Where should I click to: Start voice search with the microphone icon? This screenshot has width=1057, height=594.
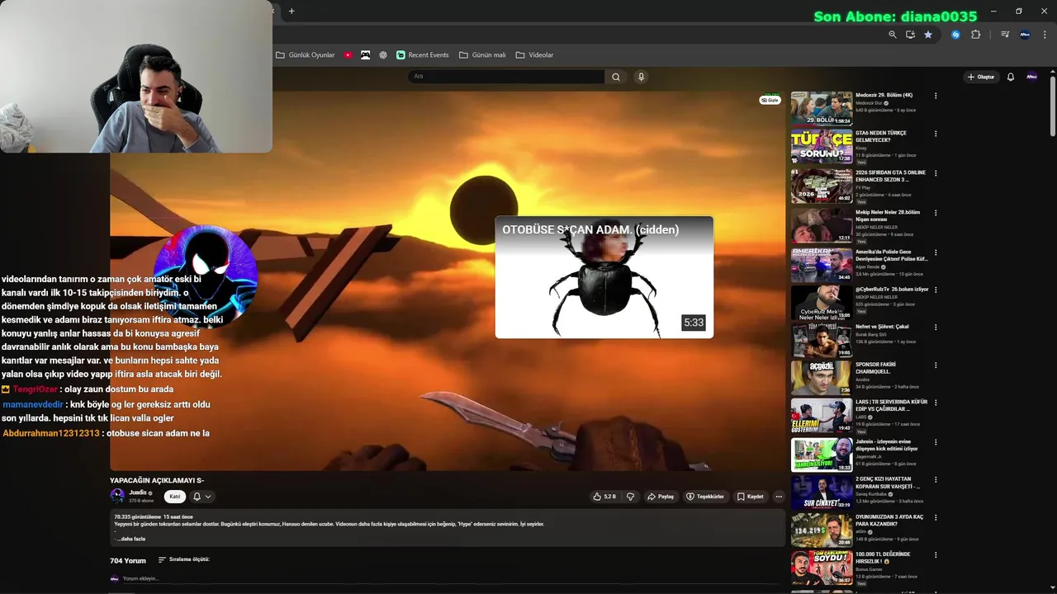coord(641,77)
